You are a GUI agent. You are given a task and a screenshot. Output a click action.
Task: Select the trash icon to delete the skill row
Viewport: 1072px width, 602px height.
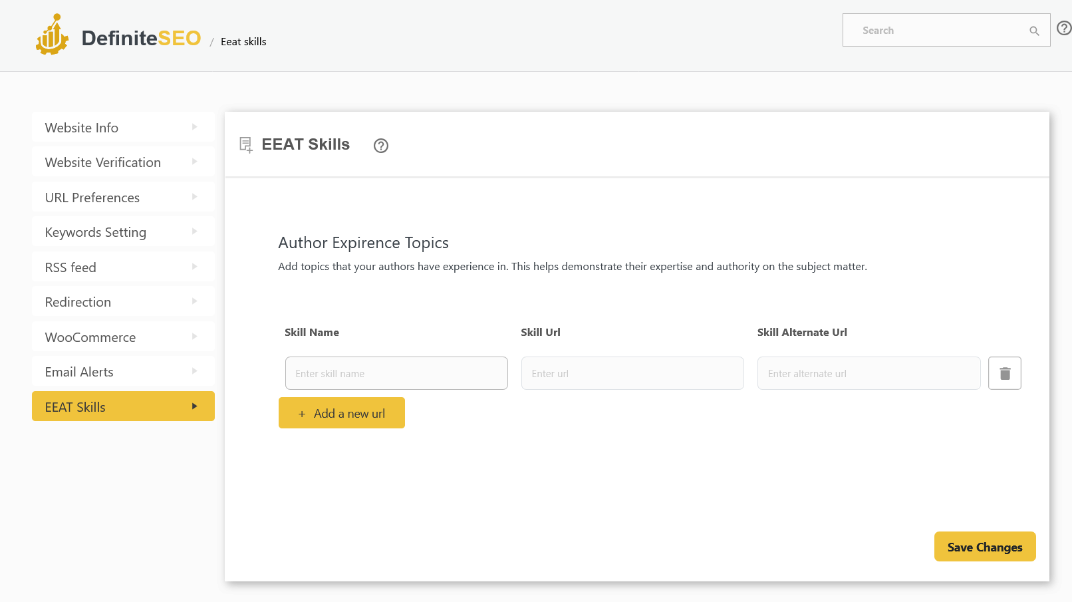pos(1004,373)
